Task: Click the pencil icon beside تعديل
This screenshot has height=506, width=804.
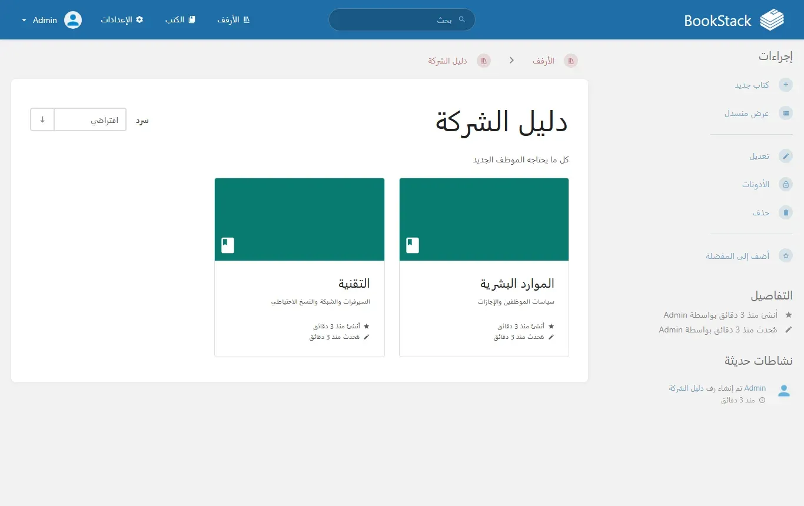Action: pyautogui.click(x=785, y=156)
